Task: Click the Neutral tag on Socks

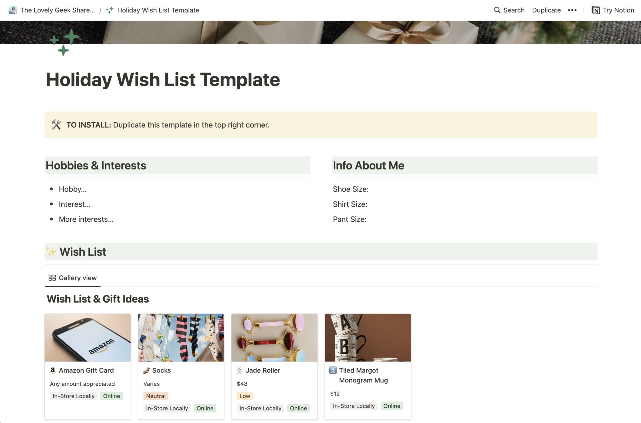Action: click(x=156, y=396)
